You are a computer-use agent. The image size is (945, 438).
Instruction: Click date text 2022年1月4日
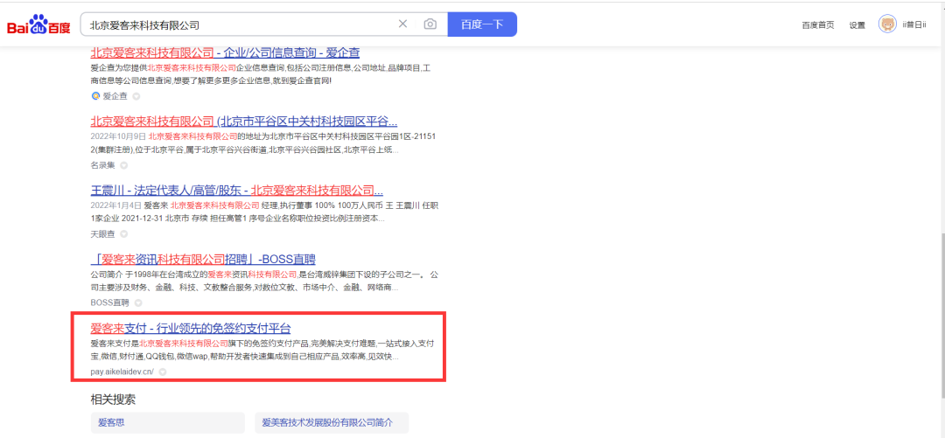click(x=115, y=205)
